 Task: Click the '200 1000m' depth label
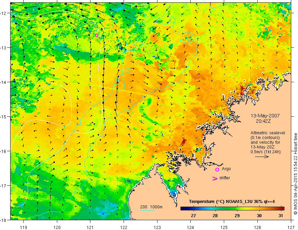point(151,207)
